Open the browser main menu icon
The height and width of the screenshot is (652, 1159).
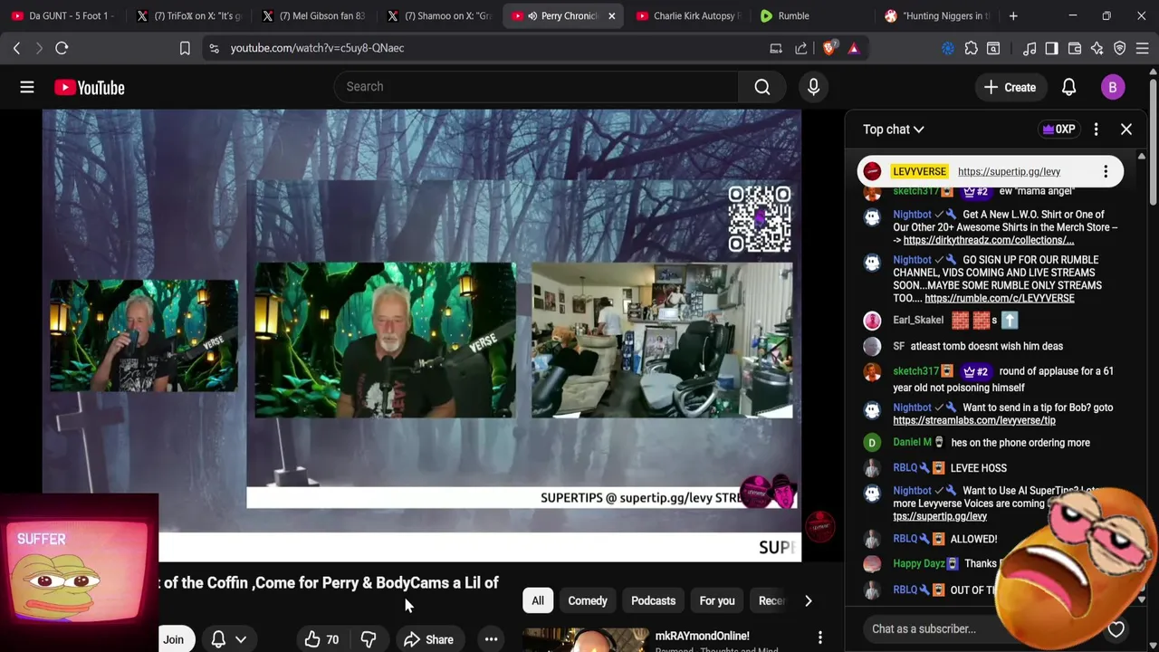point(1143,48)
